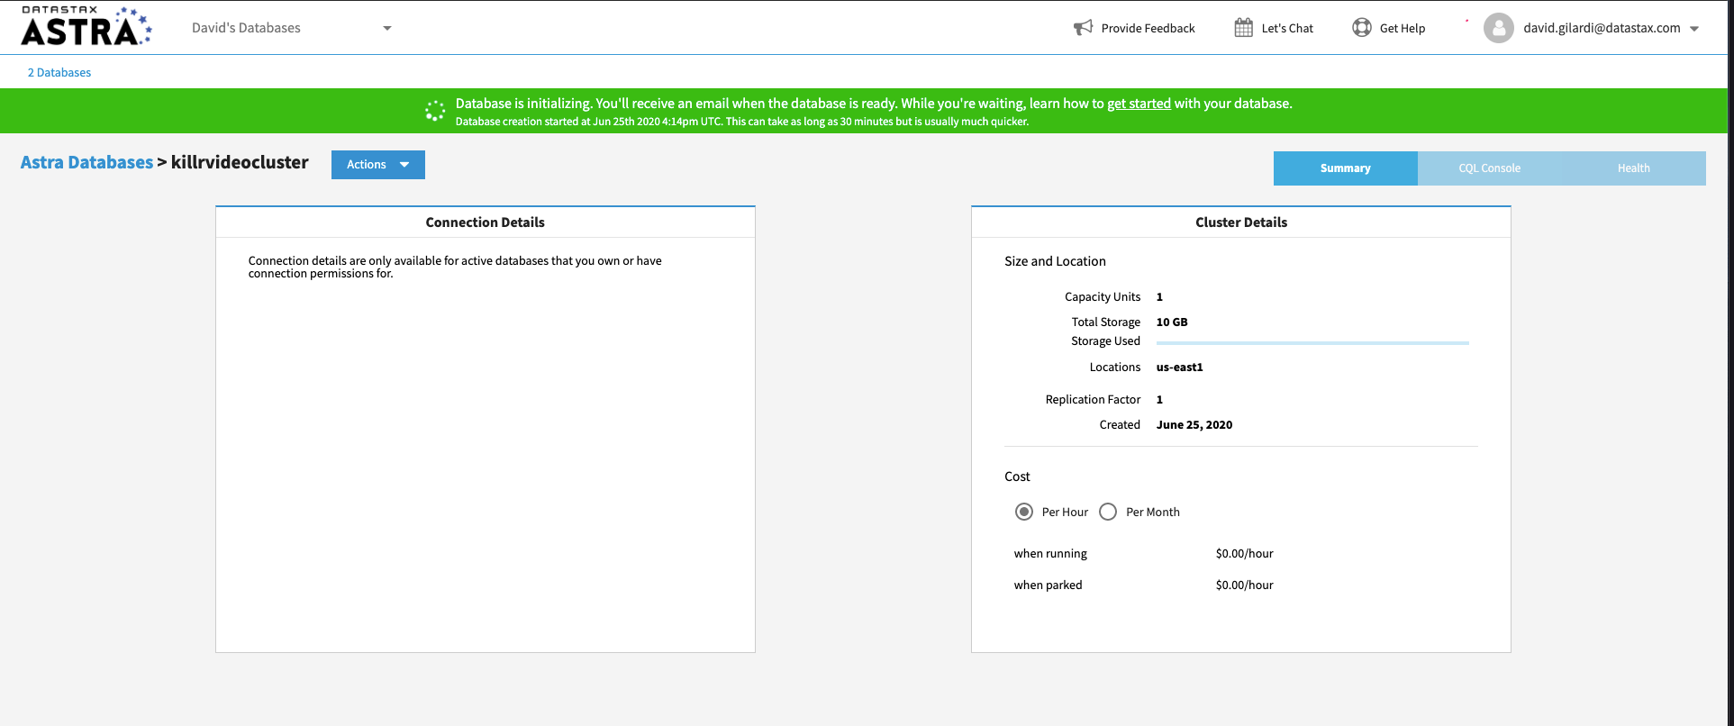Go to Astra Databases breadcrumb
This screenshot has width=1734, height=726.
[86, 162]
